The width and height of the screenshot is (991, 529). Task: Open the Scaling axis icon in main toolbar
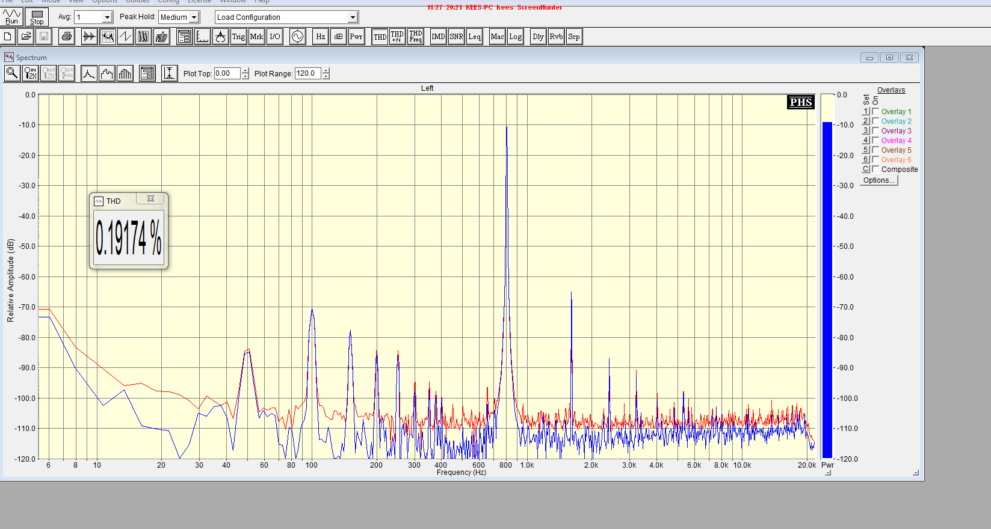203,37
